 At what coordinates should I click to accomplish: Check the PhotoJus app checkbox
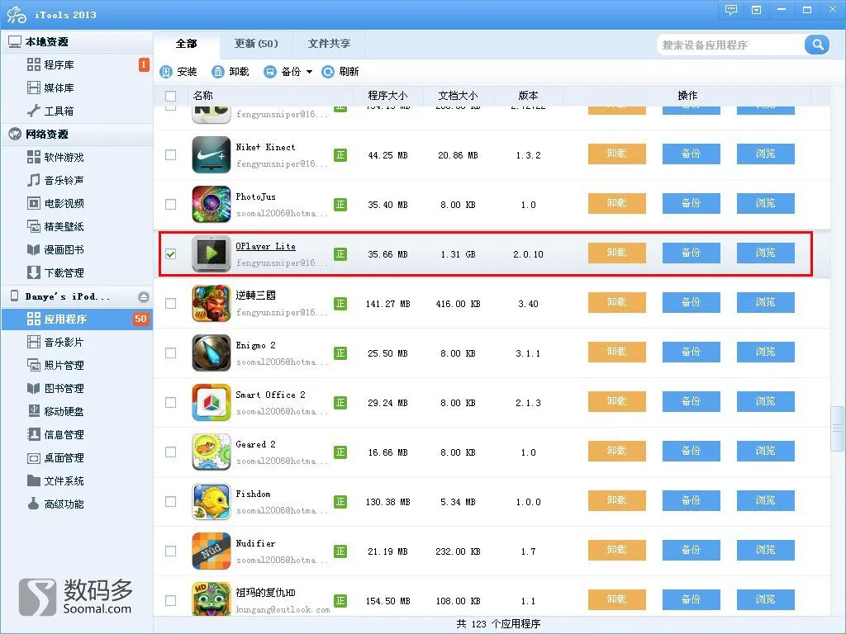[170, 205]
